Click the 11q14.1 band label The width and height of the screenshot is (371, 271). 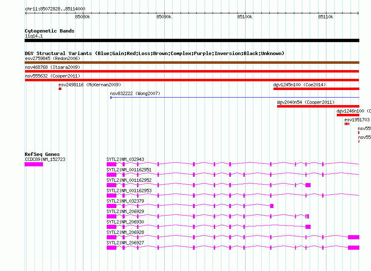(34, 36)
